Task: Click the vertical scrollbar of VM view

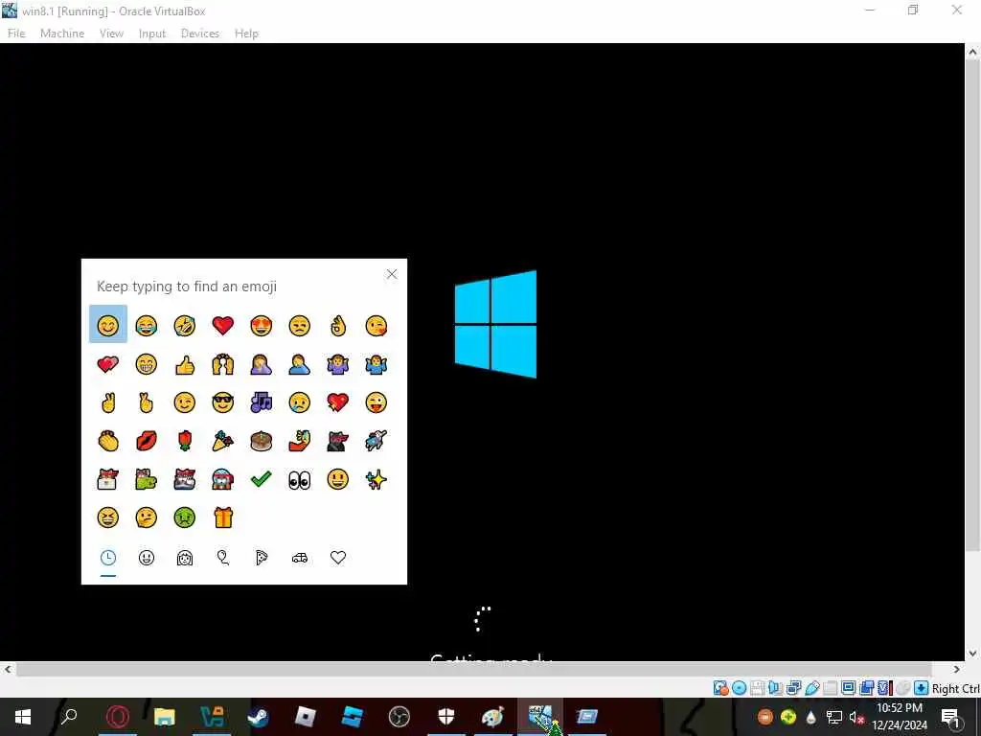Action: [x=972, y=307]
